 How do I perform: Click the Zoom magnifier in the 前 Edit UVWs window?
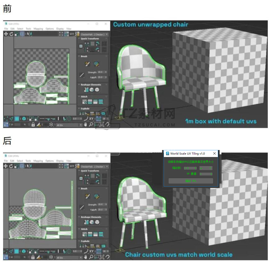click(91, 124)
